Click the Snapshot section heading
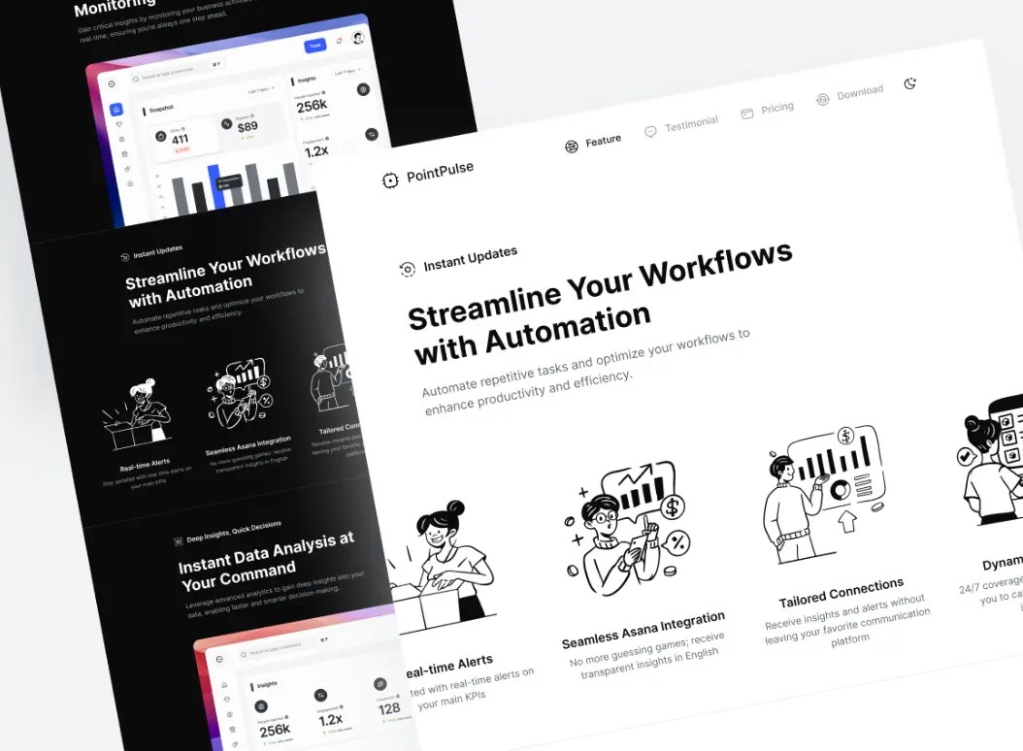This screenshot has height=751, width=1023. click(161, 109)
